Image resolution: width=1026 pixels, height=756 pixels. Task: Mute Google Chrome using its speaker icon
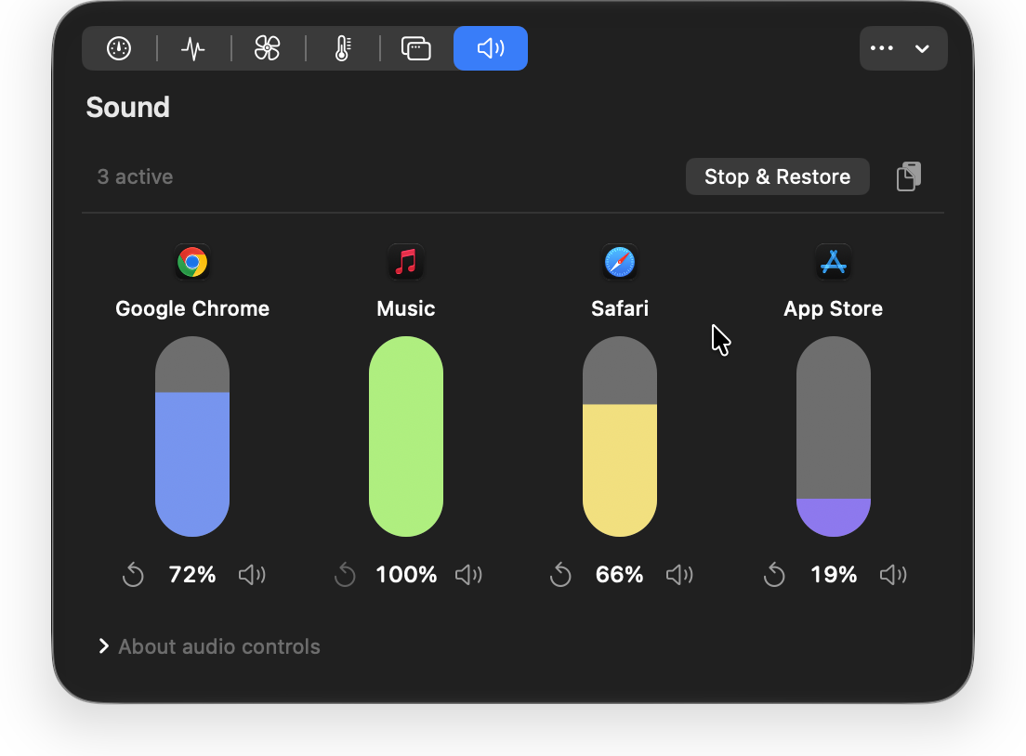click(252, 575)
